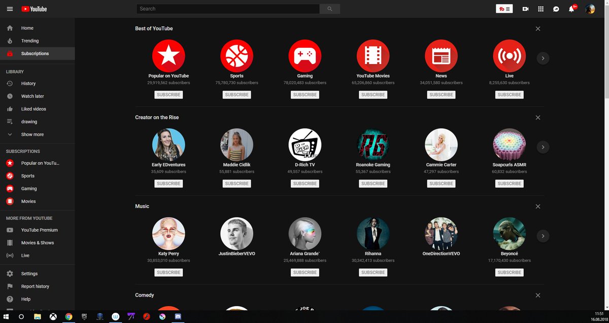This screenshot has height=323, width=609.
Task: Open YouTube Premium in sidebar
Action: pyautogui.click(x=37, y=230)
